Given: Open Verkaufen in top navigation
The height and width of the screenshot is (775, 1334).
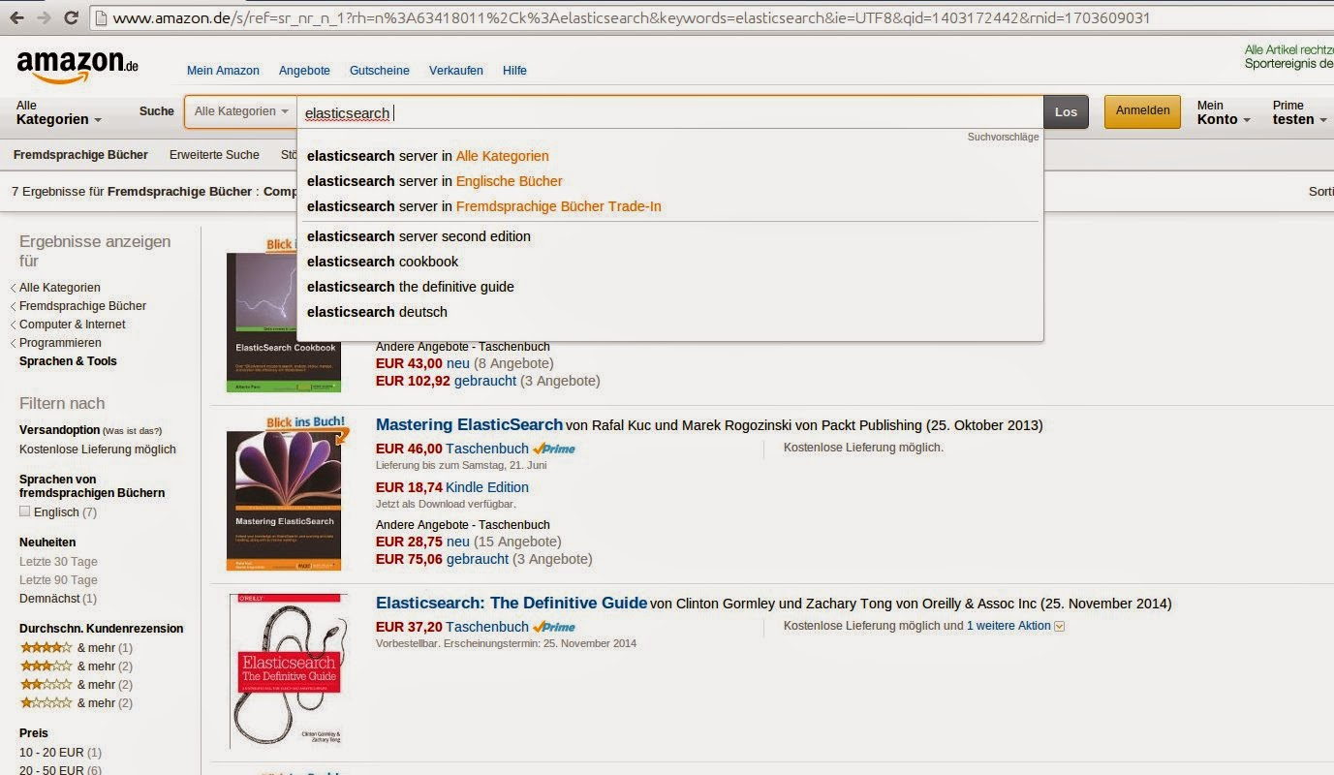Looking at the screenshot, I should click(x=456, y=71).
